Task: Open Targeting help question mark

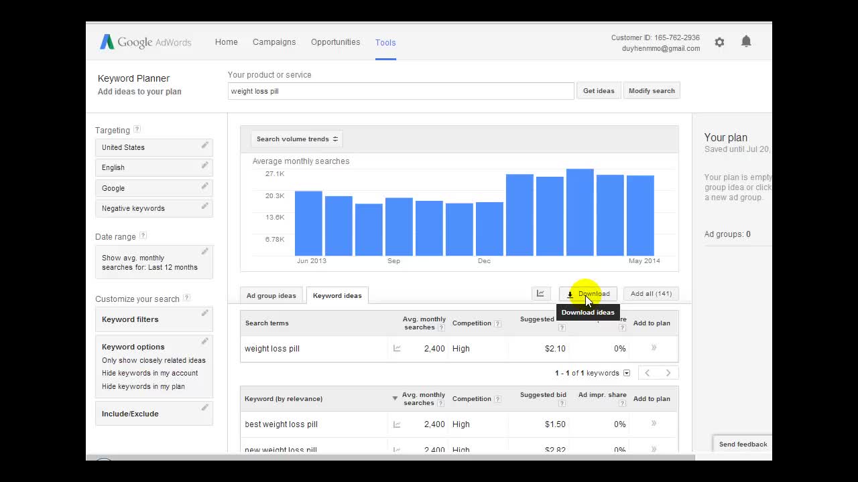Action: point(137,129)
